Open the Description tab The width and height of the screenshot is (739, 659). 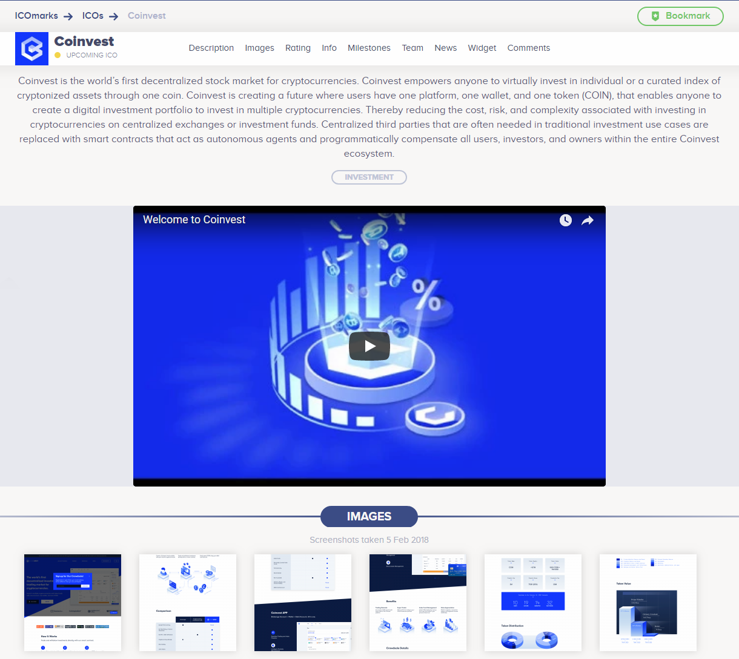coord(211,48)
